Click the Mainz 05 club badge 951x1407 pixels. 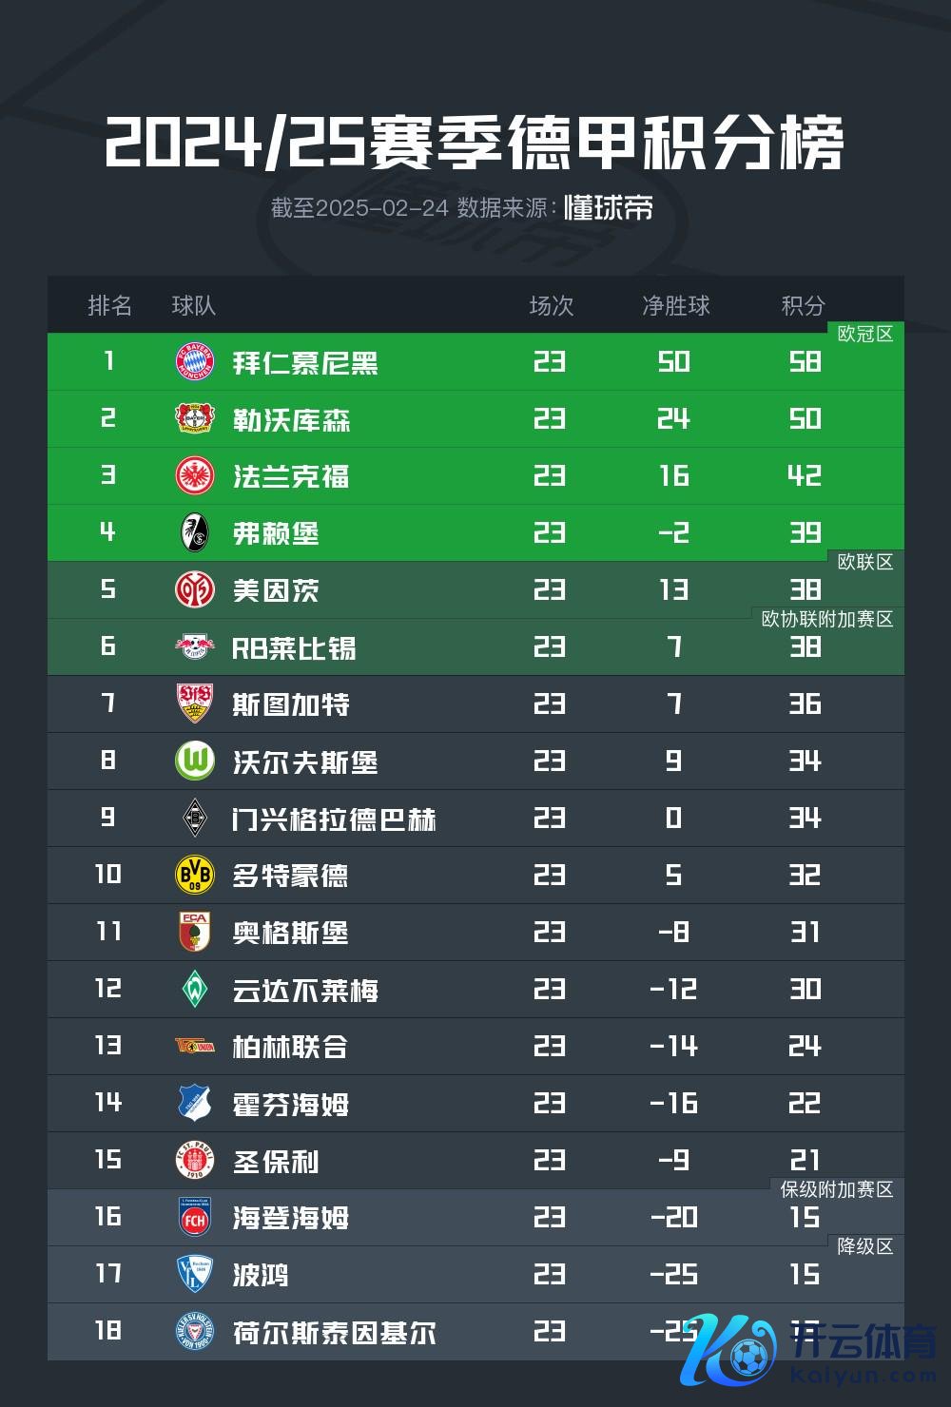pyautogui.click(x=195, y=589)
